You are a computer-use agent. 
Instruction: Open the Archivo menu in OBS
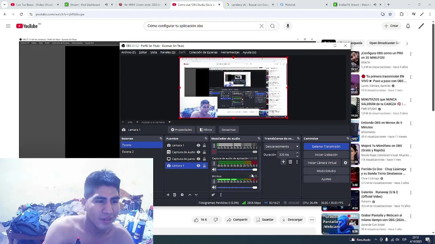[x=128, y=53]
